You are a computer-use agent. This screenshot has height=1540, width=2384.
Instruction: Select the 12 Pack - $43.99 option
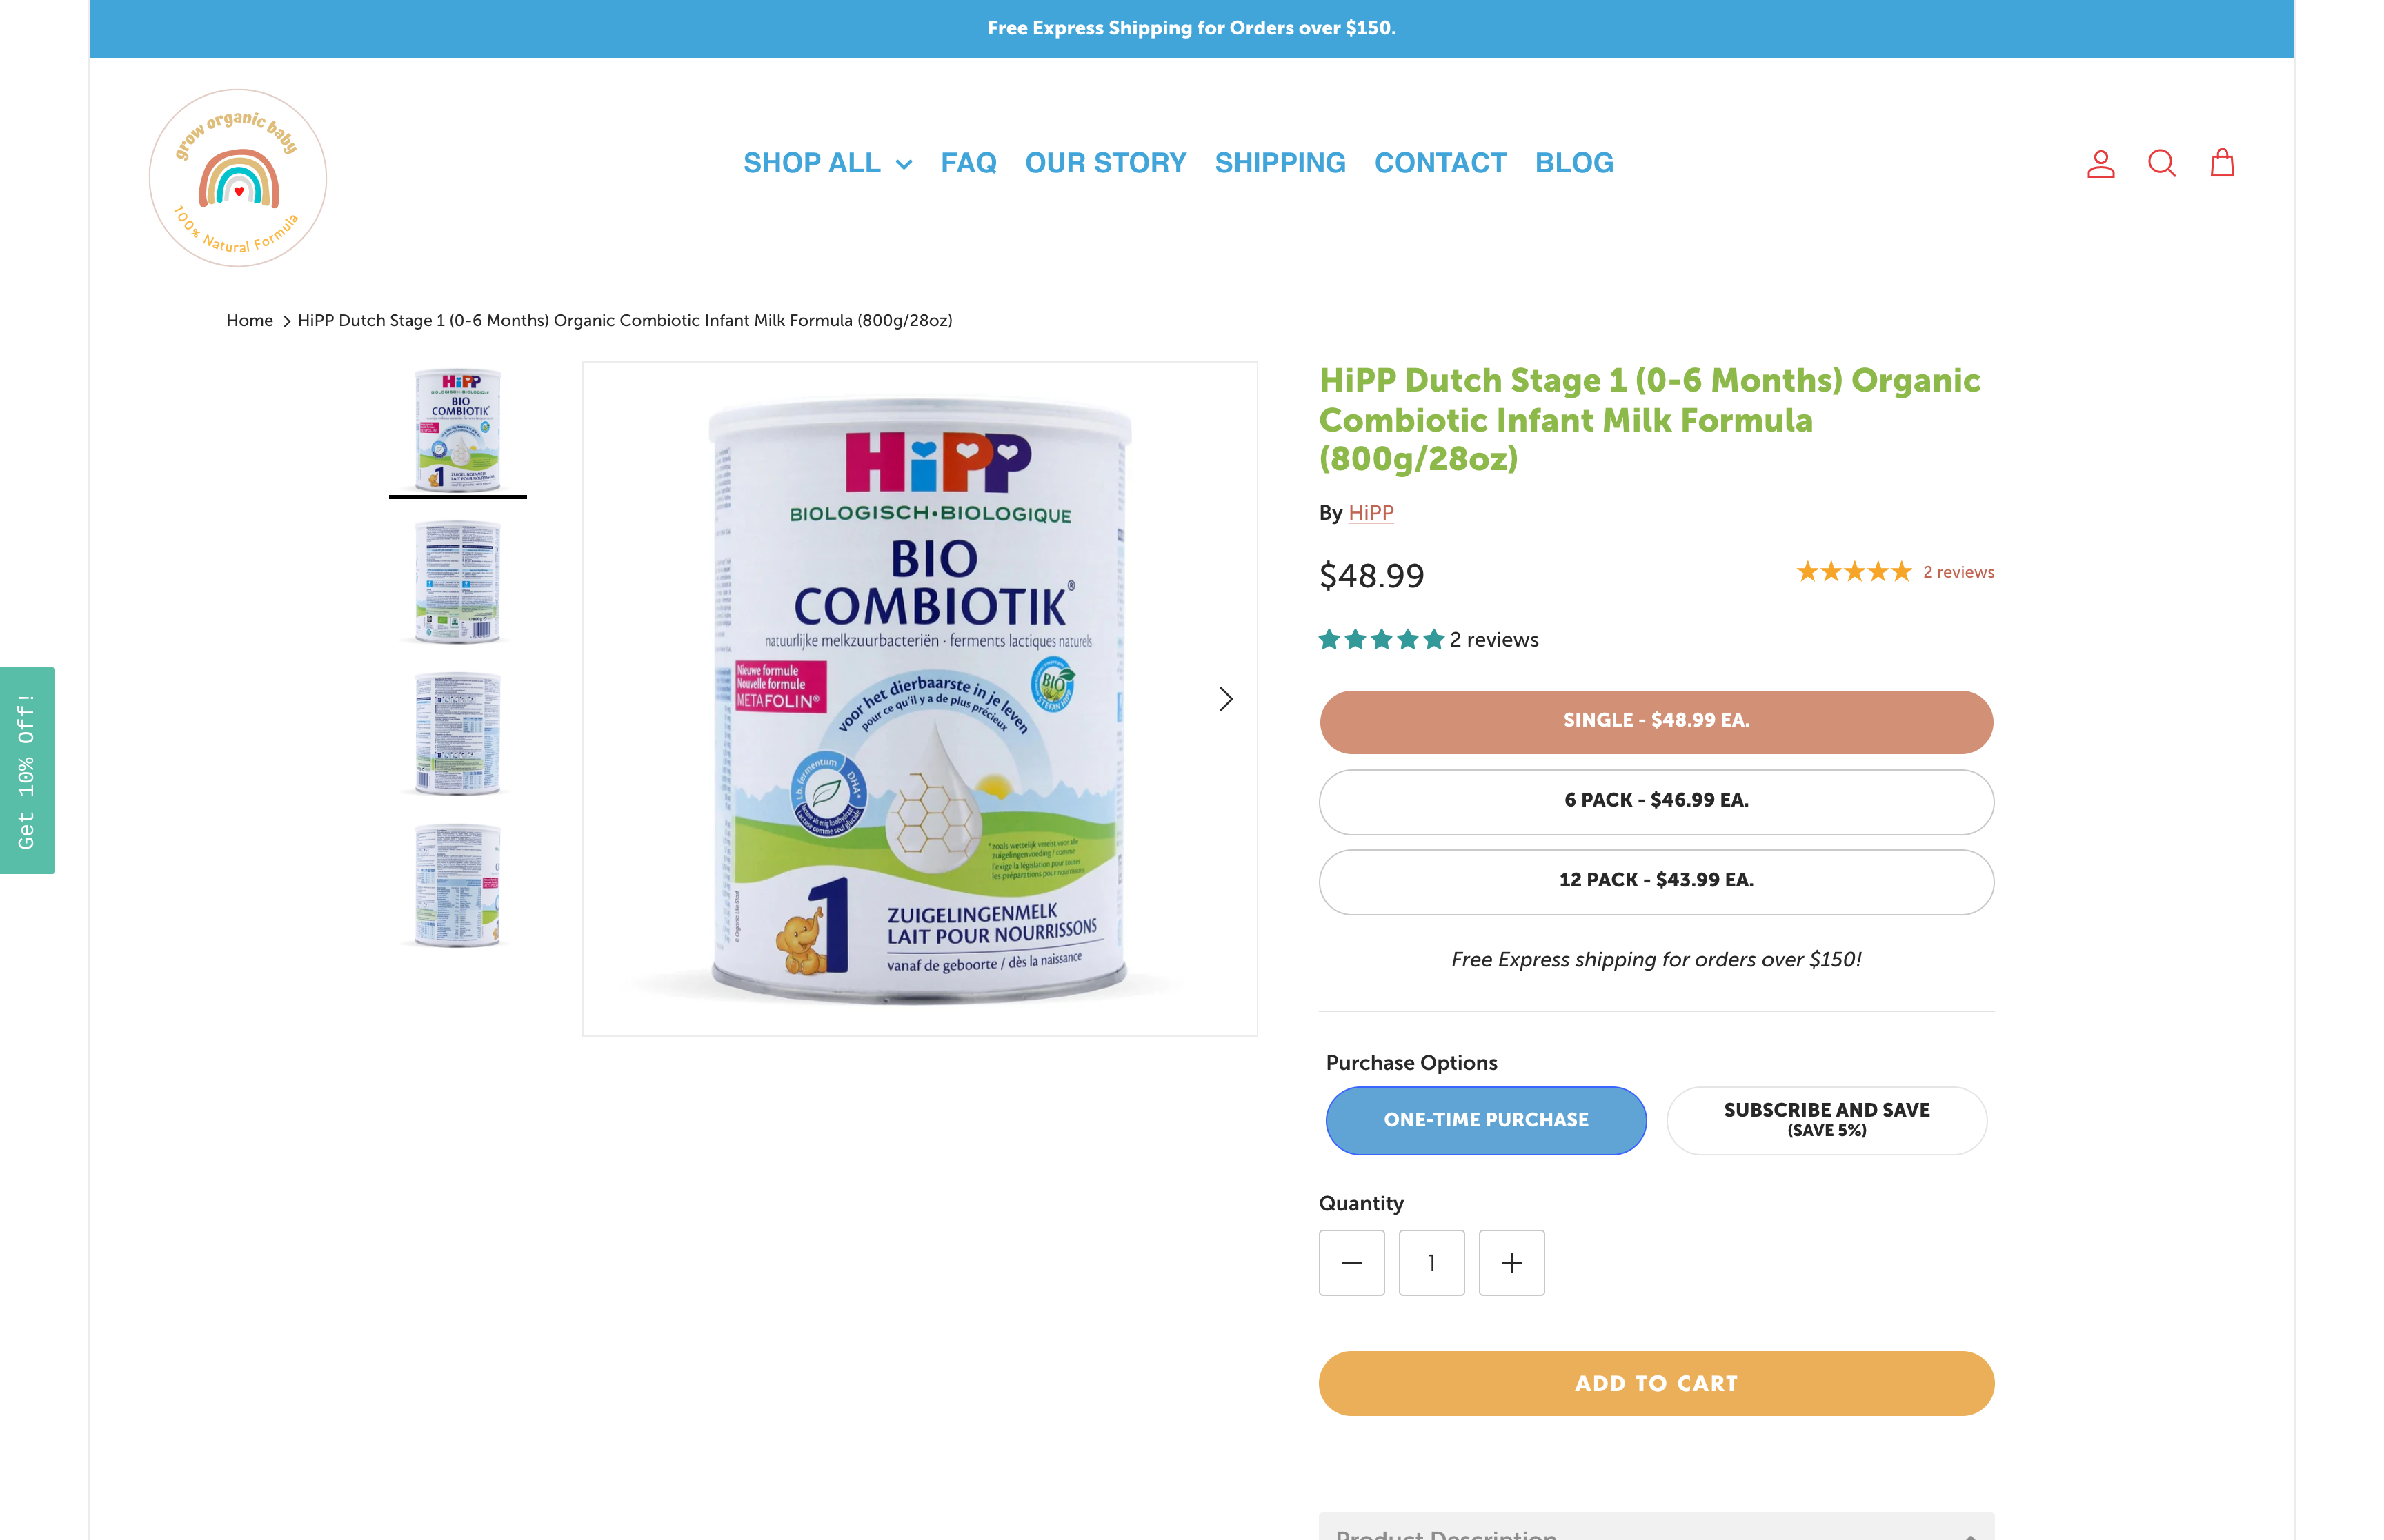click(1656, 881)
